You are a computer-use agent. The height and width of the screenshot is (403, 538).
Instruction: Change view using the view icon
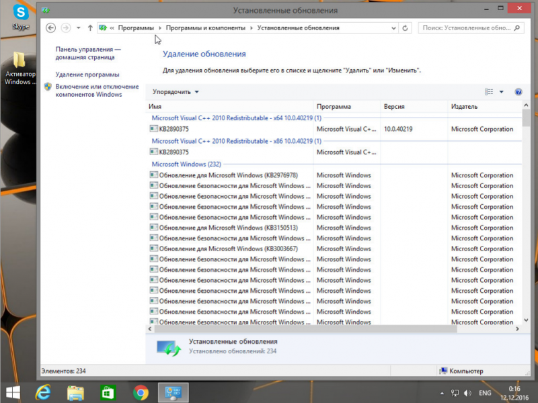pyautogui.click(x=489, y=91)
